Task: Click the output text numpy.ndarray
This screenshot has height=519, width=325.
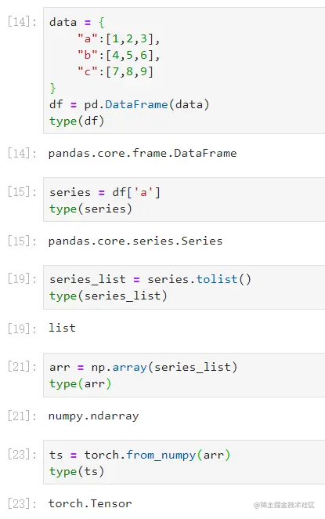Action: click(94, 416)
